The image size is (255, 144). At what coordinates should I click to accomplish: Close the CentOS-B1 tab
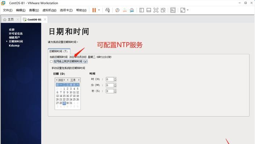[45, 19]
